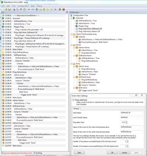Click the dead event name field
This screenshot has width=147, height=156.
coord(131,132)
